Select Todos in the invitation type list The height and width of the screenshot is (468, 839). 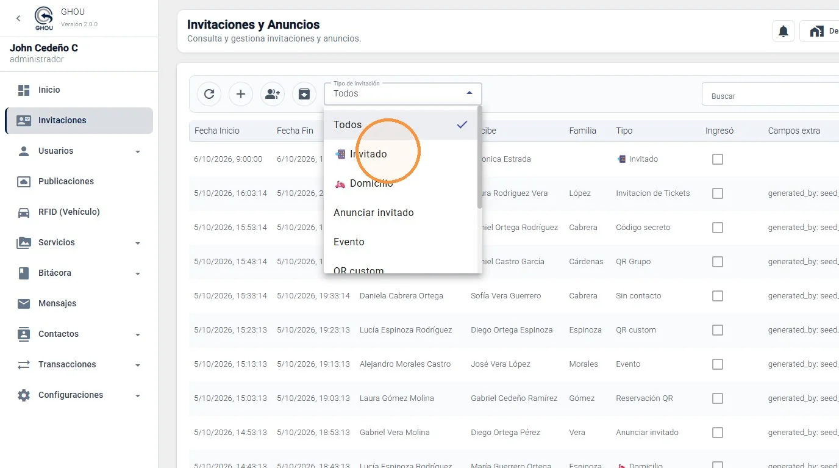[401, 124]
